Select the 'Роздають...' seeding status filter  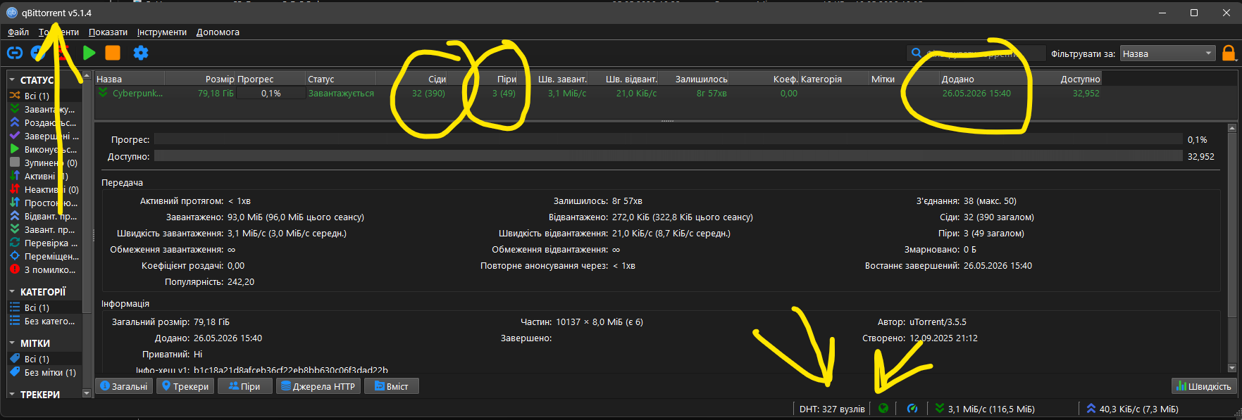click(x=45, y=122)
